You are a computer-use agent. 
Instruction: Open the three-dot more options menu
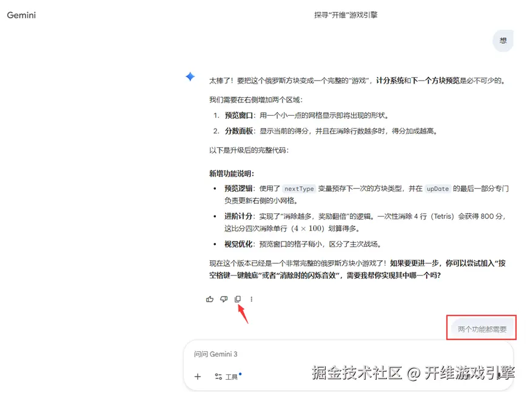(252, 299)
